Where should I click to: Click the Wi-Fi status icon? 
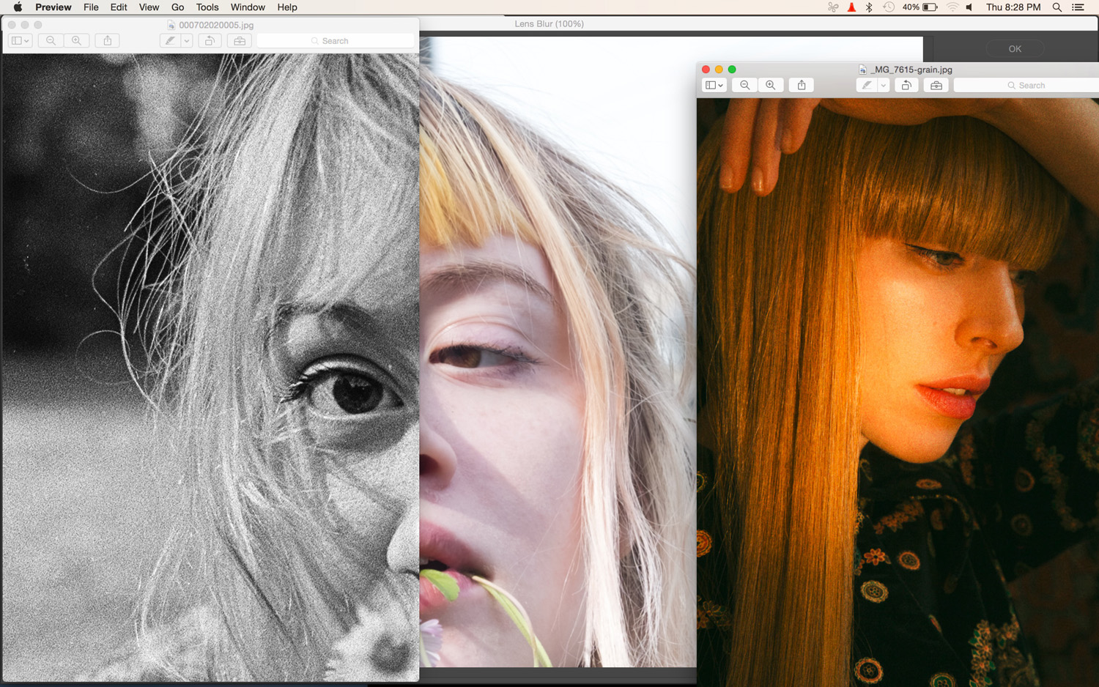point(952,7)
